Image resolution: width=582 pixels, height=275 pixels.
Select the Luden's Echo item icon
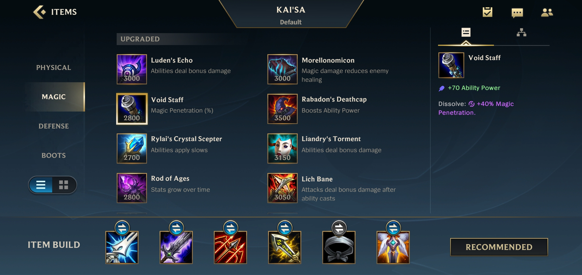coord(132,69)
